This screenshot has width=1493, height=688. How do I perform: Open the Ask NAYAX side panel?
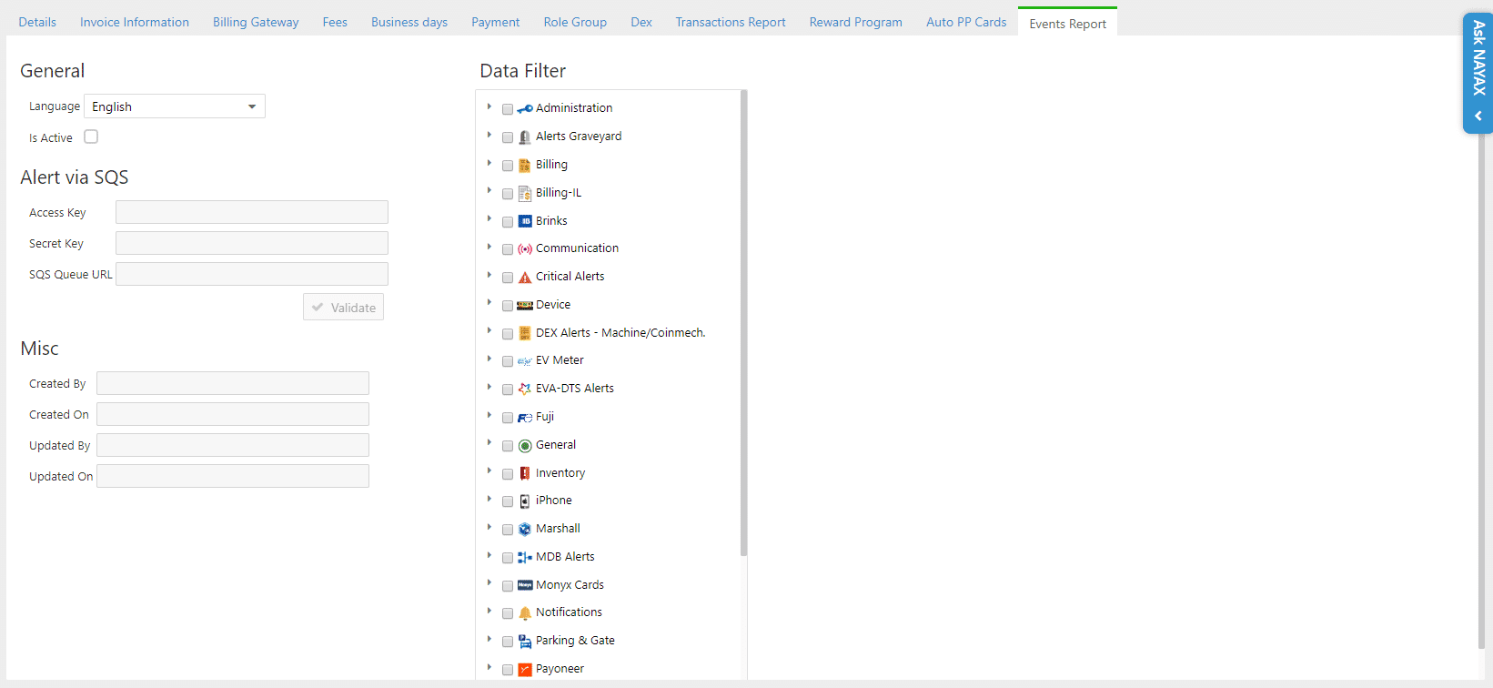point(1478,73)
